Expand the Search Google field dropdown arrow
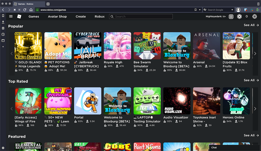 (x=232, y=10)
